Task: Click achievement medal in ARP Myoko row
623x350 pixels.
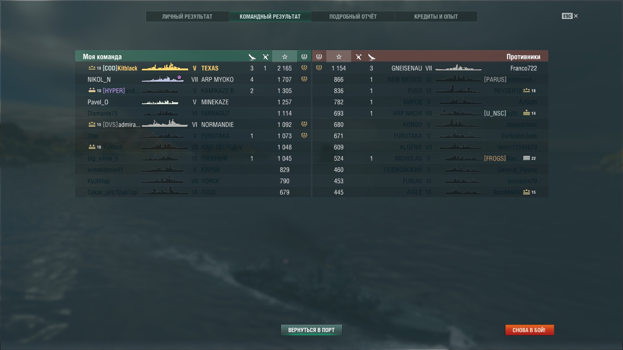Action: click(304, 79)
